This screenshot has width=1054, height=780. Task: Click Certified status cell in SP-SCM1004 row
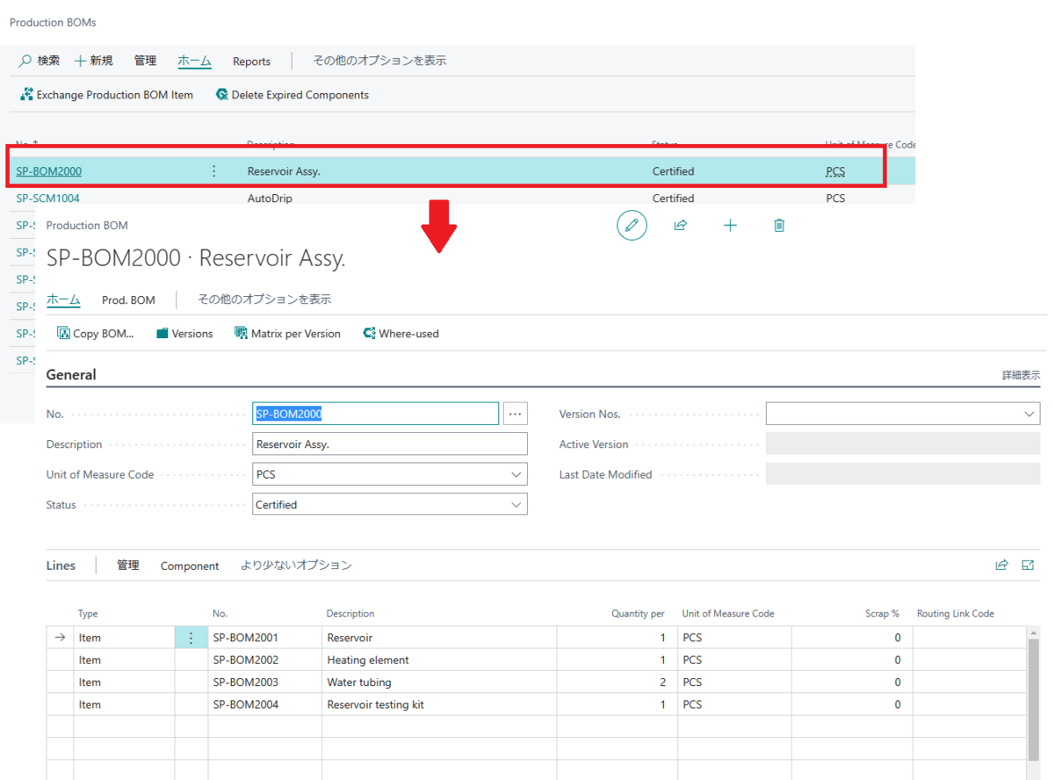click(x=673, y=199)
